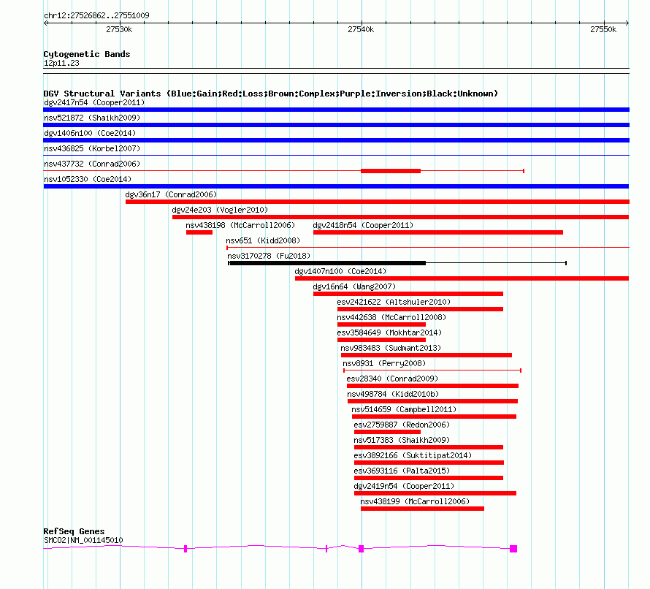Open dgv2418n54 (Cooper2011) variant
Screen dimensions: 650x589
(x=363, y=225)
